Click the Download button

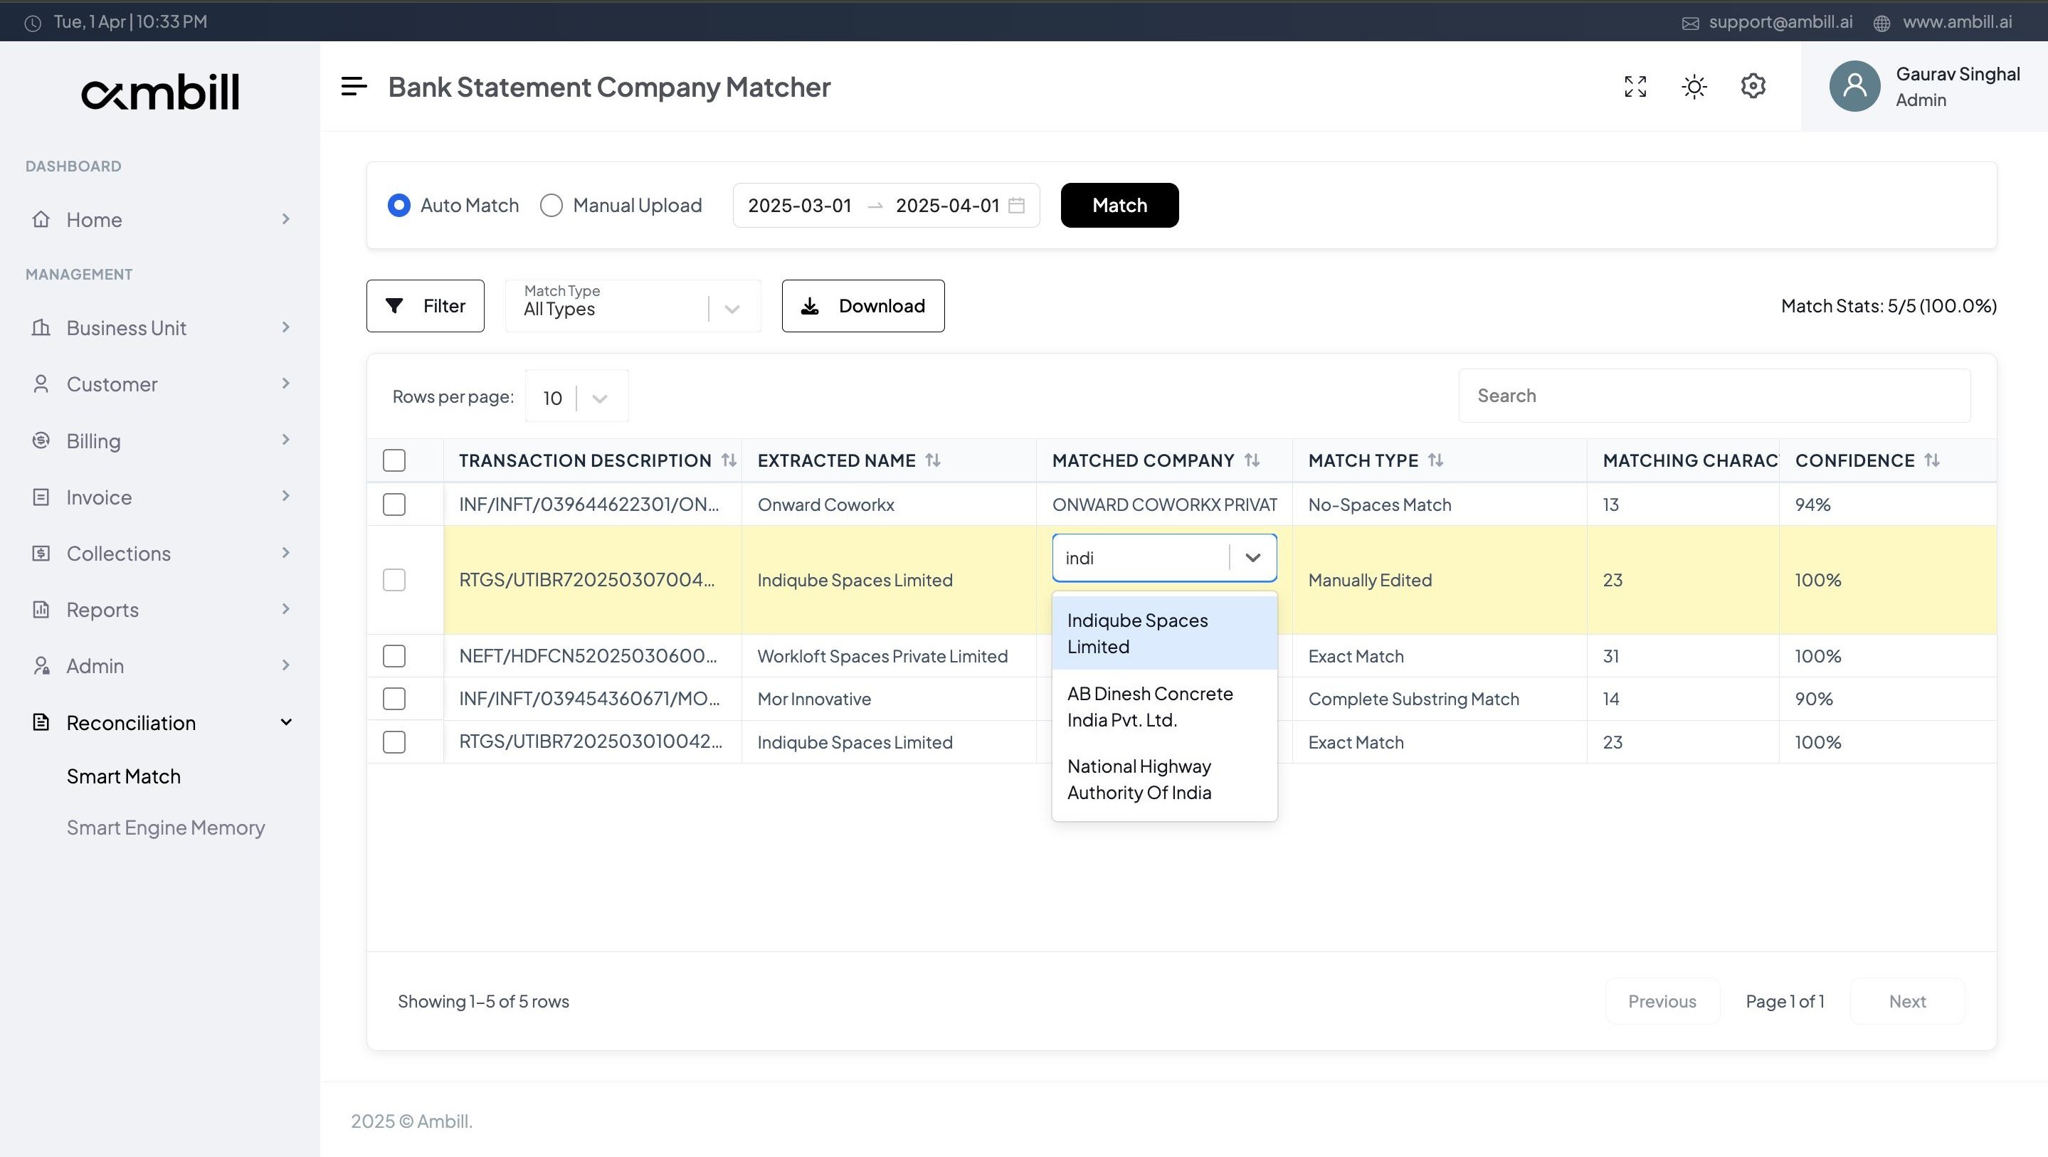click(862, 306)
